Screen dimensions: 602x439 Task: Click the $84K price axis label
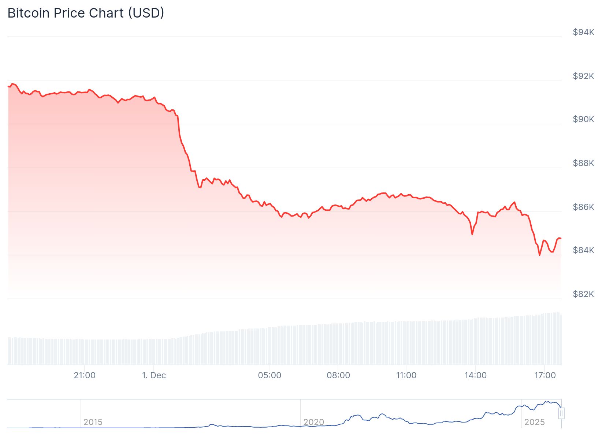coord(583,250)
